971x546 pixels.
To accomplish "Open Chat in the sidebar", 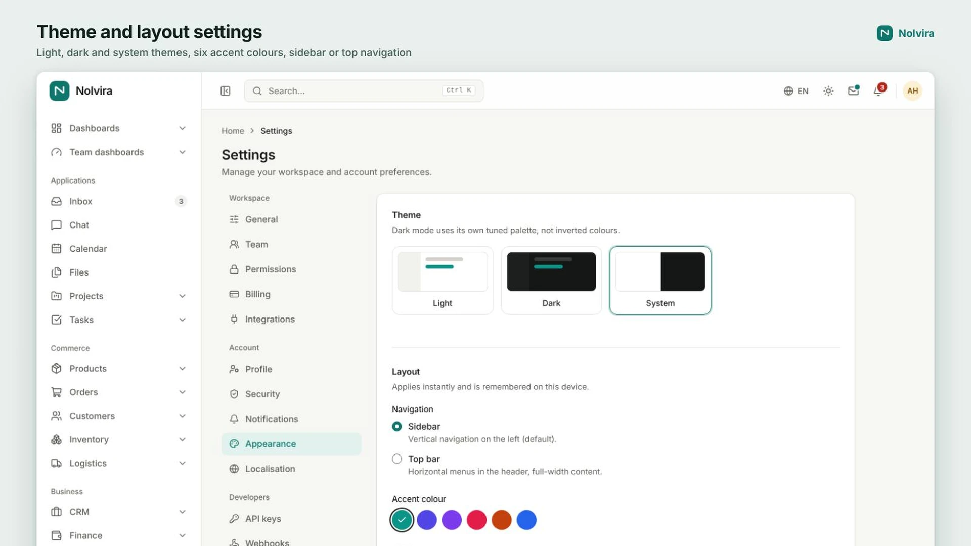I will coord(119,225).
